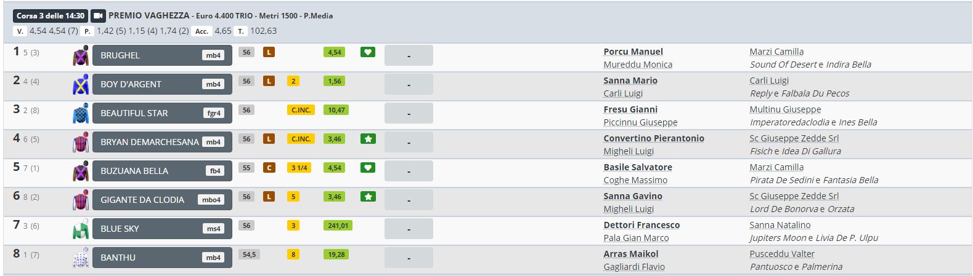Click Boy D'Argent's blue and yellow silk icon
973x276 pixels.
tap(81, 84)
